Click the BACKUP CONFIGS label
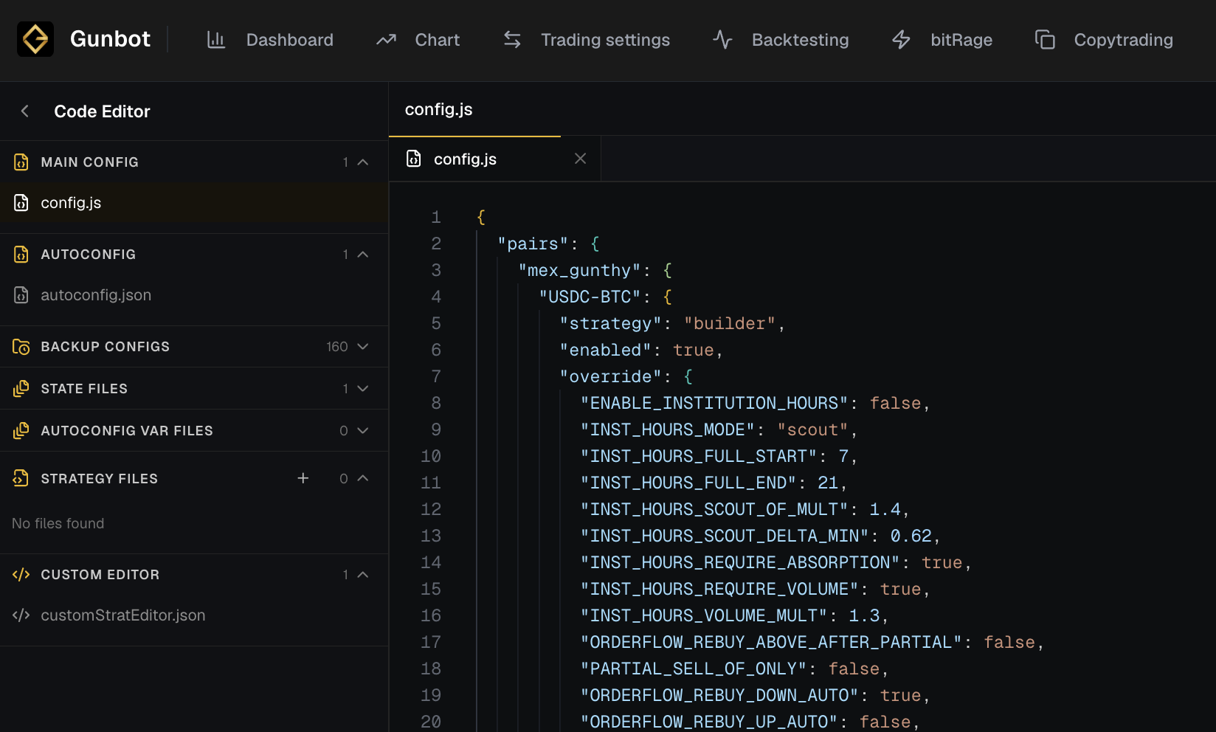The height and width of the screenshot is (732, 1216). pos(105,347)
